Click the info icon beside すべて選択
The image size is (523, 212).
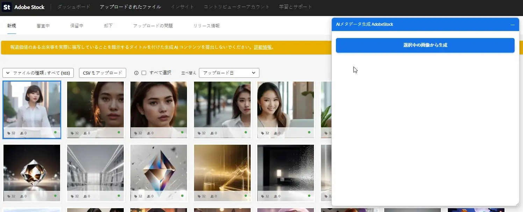(x=136, y=73)
